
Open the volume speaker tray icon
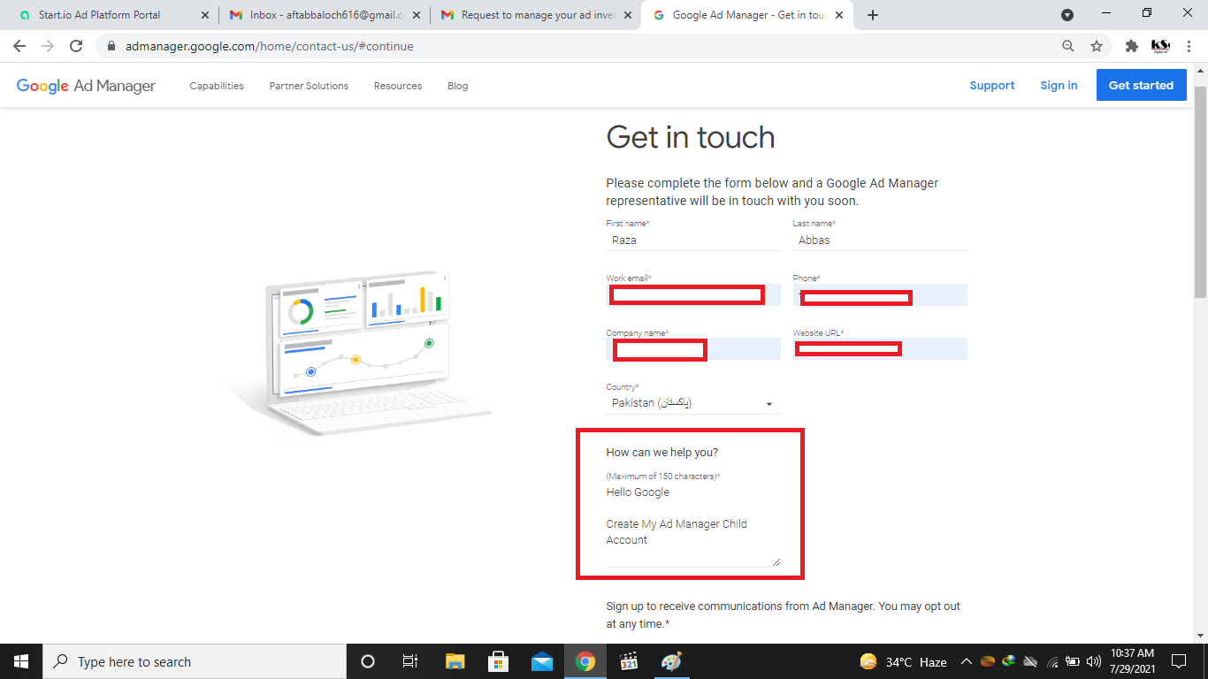pos(1094,661)
